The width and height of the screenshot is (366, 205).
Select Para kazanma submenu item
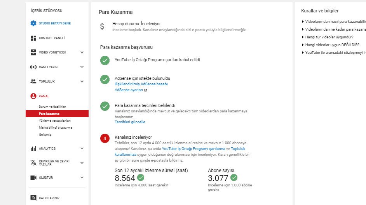coord(57,114)
